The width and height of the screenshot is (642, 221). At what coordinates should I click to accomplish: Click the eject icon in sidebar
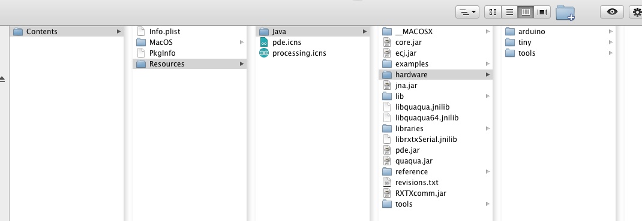pos(2,79)
